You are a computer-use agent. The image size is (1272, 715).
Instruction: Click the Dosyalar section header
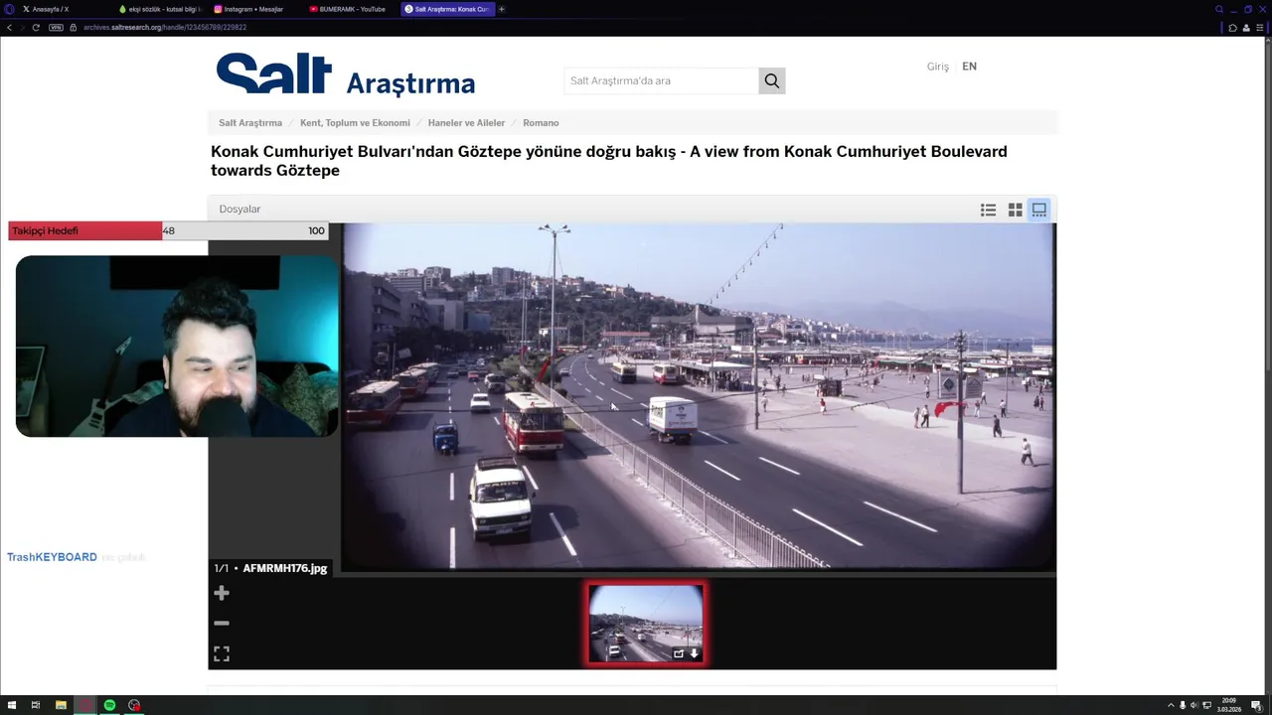pos(239,210)
